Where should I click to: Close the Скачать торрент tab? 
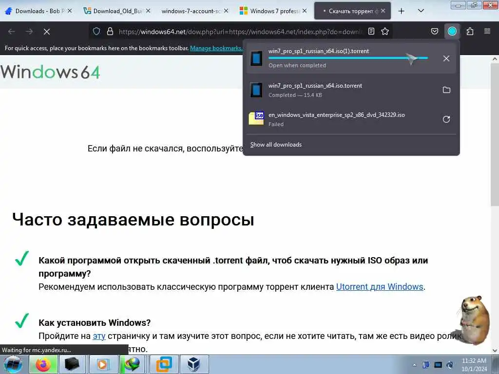coord(383,11)
